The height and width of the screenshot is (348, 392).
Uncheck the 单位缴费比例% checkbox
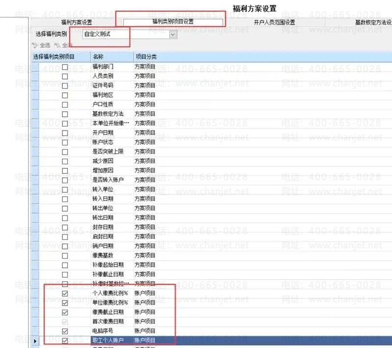click(65, 303)
